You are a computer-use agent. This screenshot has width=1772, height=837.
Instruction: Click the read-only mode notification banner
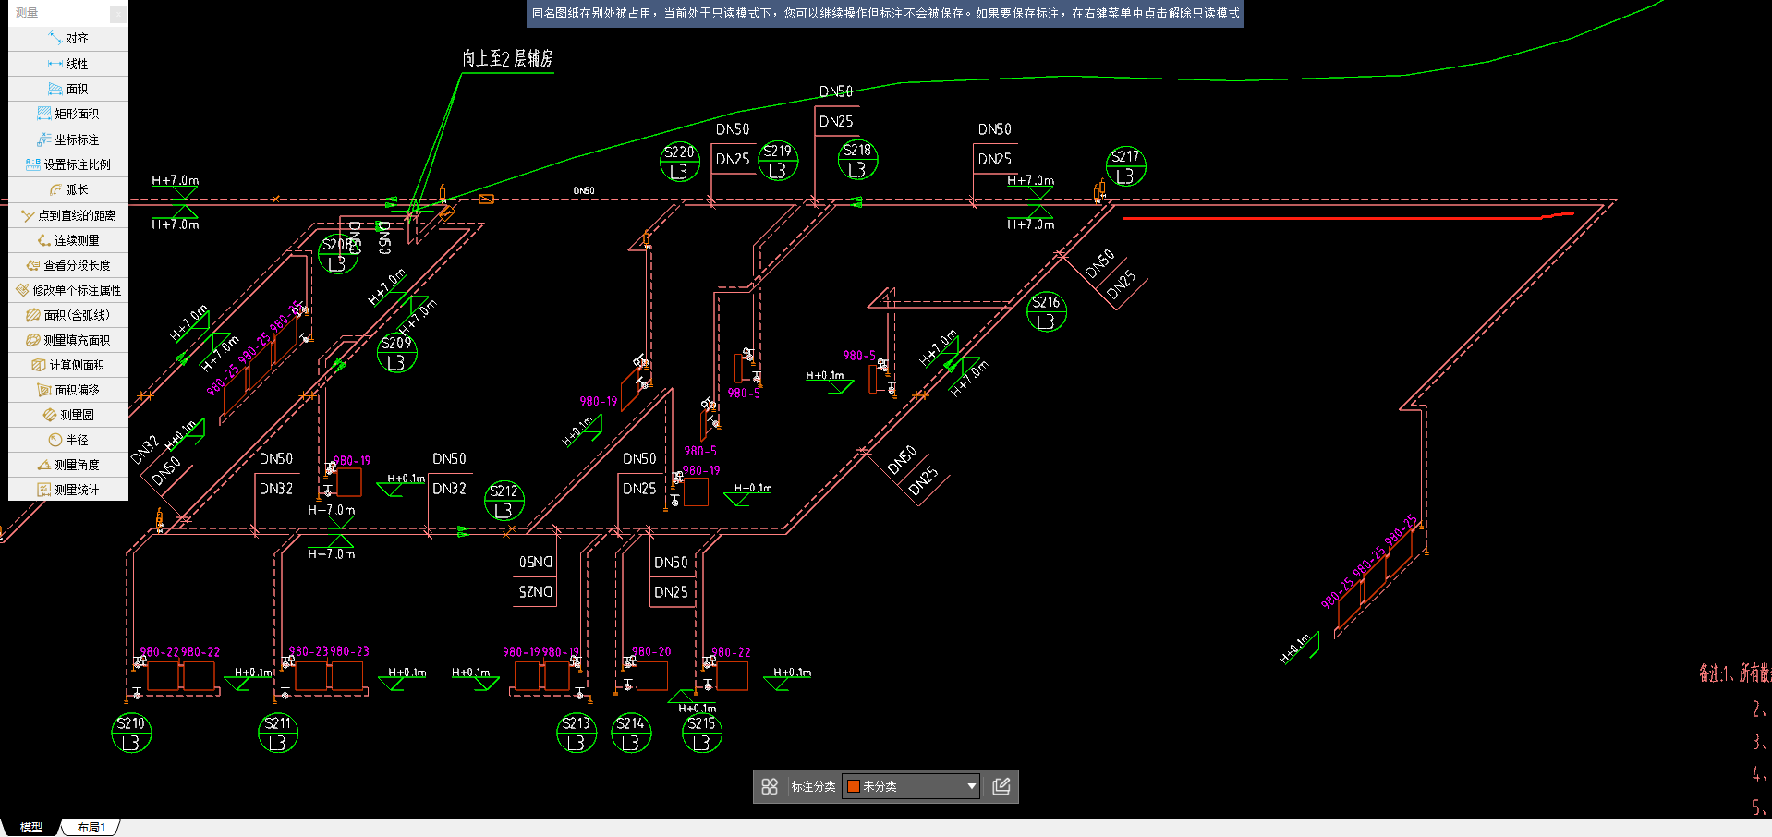pyautogui.click(x=885, y=14)
